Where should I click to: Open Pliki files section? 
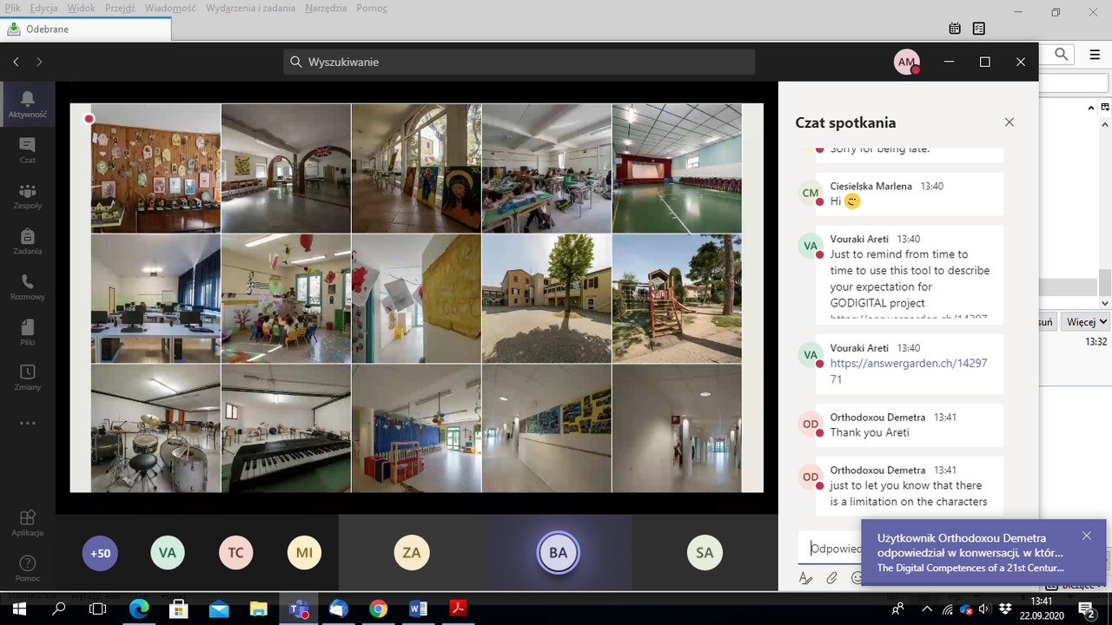28,331
